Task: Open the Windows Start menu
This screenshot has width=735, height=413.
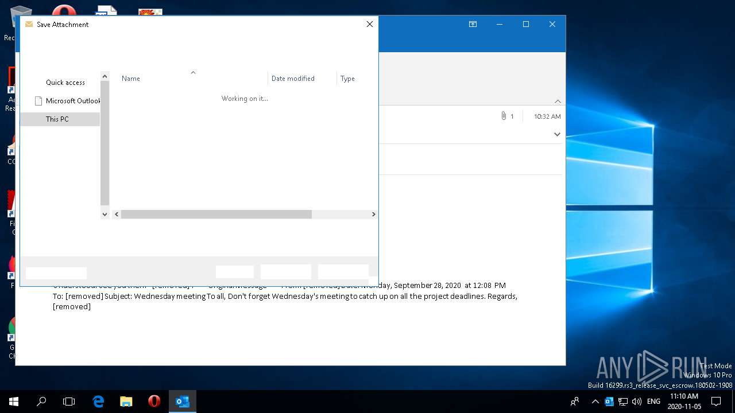Action: pos(14,402)
